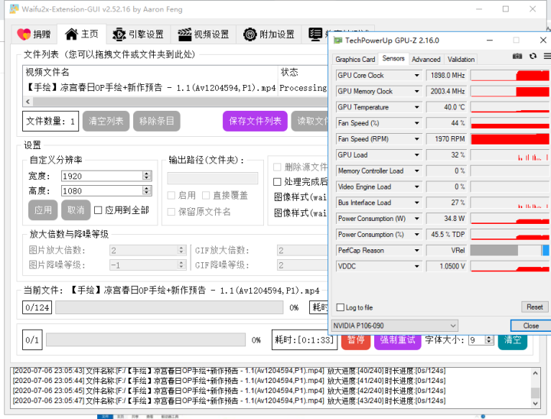Screen dimensions: 551x419
Task: Click 取消 cancel resolution button
Action: click(76, 210)
